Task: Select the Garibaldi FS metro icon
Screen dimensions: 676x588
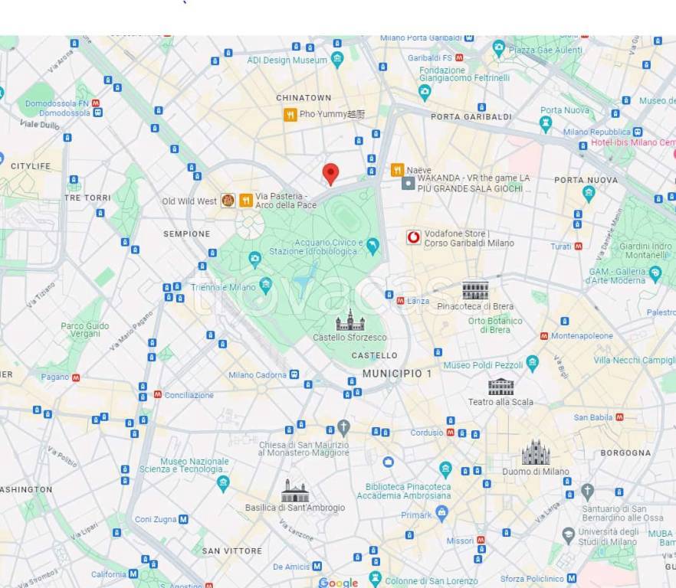Action: pyautogui.click(x=459, y=57)
